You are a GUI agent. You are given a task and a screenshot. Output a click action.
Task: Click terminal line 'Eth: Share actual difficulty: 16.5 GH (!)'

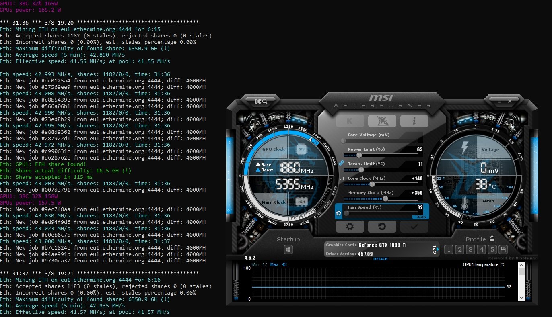point(66,170)
